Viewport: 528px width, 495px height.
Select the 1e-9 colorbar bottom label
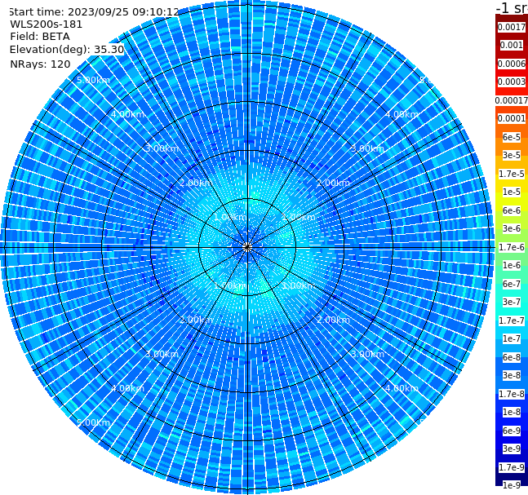coord(512,485)
